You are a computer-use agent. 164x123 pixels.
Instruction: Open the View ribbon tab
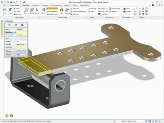[75, 5]
